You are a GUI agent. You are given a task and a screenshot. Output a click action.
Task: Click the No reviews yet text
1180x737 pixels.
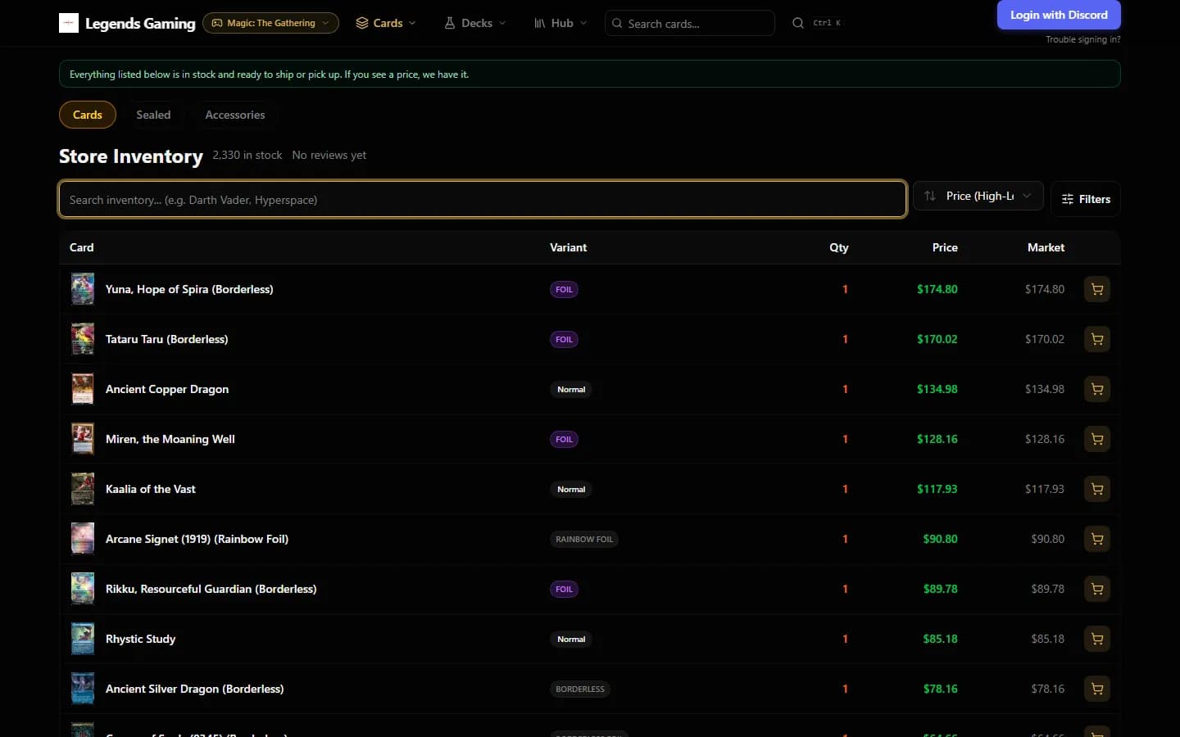pos(329,155)
